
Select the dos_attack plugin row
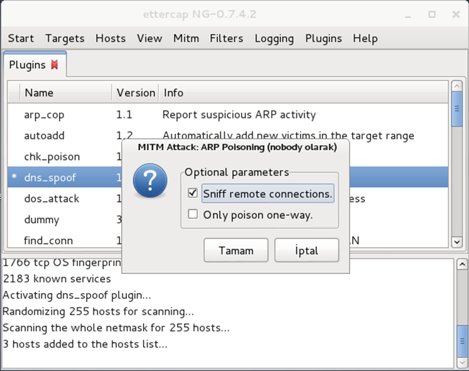coord(65,198)
